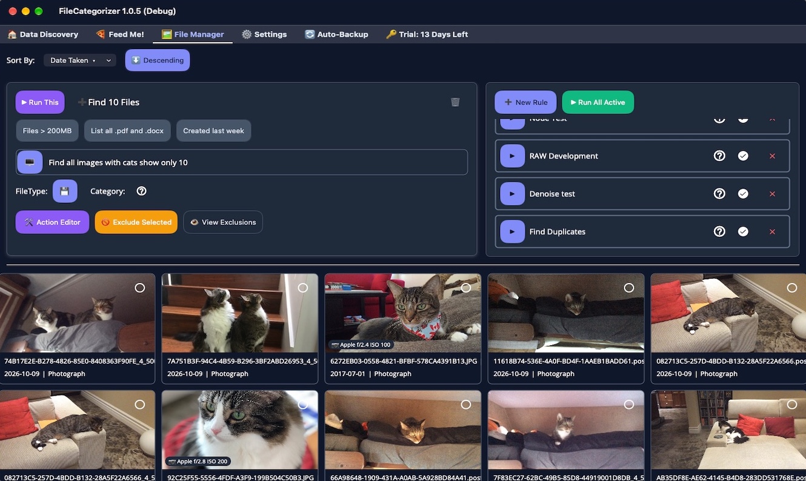Click the plus icon beside Find 10 Files
The image size is (806, 481).
(82, 102)
